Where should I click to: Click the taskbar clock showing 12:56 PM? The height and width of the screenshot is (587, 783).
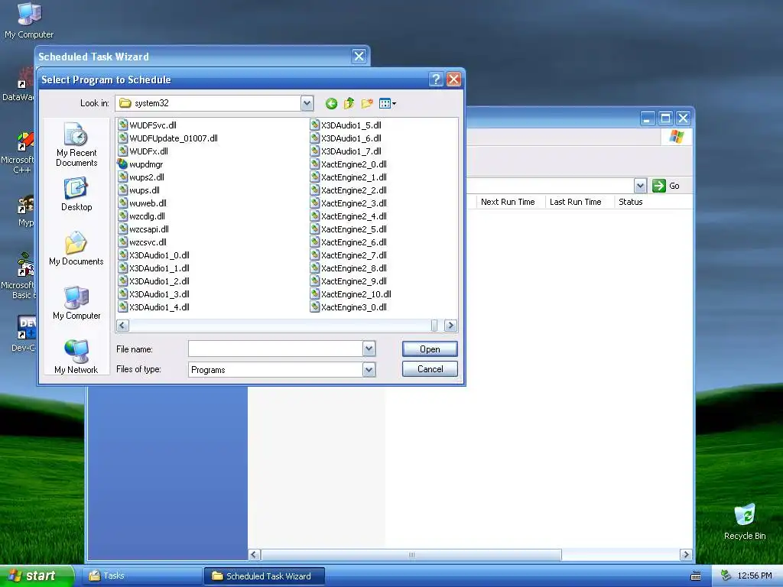[755, 576]
